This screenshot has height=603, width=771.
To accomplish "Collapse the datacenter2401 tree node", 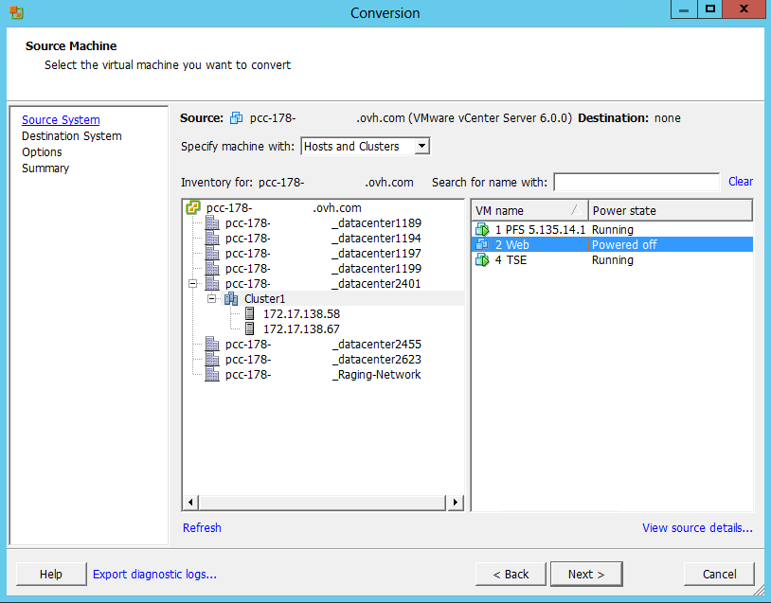I will [x=193, y=284].
